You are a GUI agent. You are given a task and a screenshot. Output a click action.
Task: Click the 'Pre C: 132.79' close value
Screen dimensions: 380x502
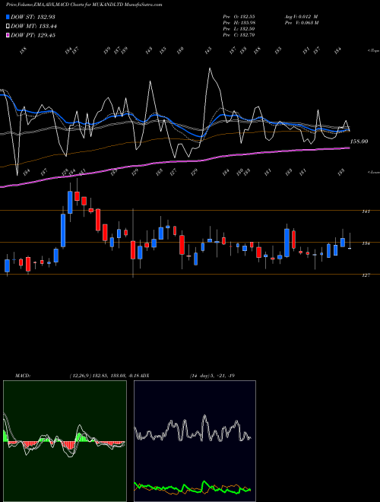(x=239, y=35)
